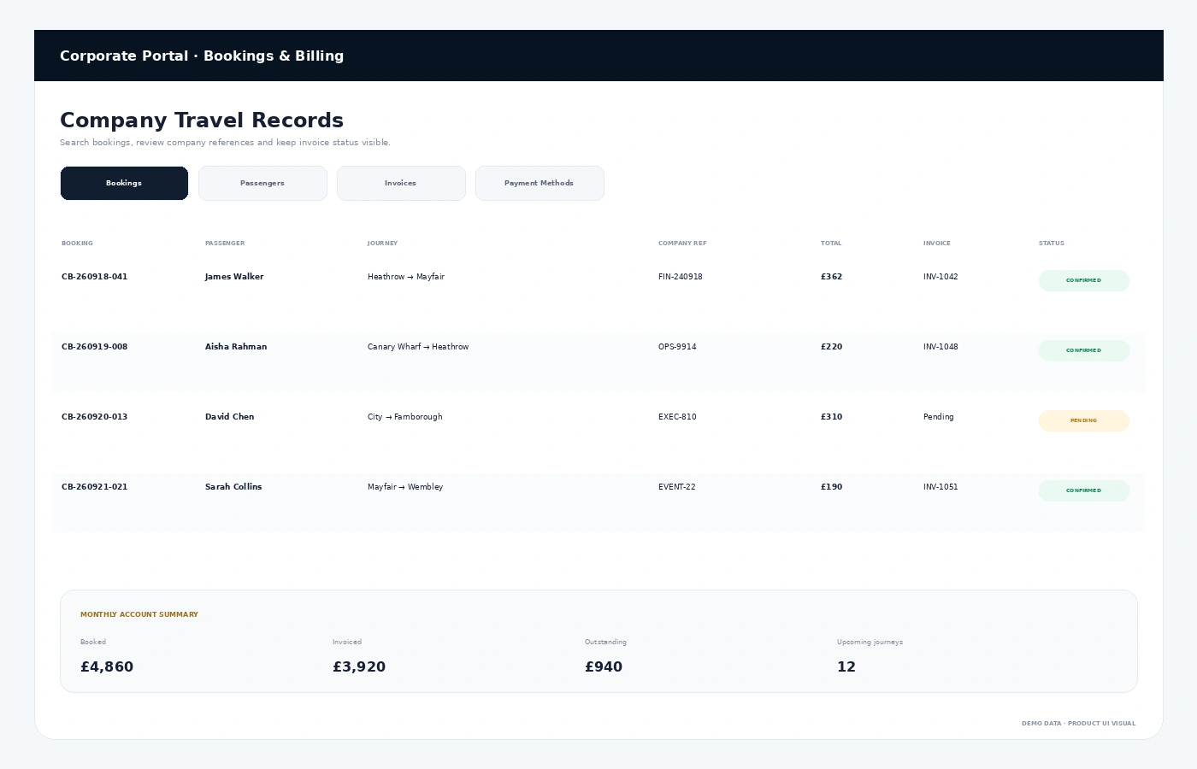Click the Confirmed status badge for Sarah Collins

(1084, 490)
